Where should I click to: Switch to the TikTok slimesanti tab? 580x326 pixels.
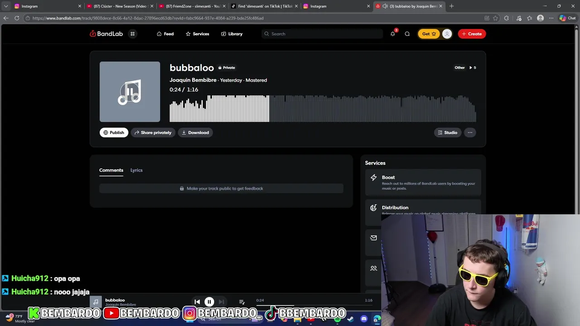264,6
